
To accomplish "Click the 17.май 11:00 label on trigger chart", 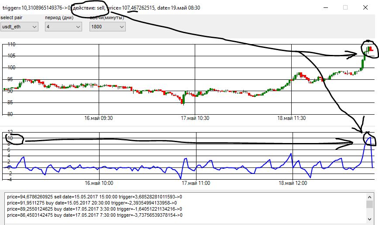I will pos(196,184).
